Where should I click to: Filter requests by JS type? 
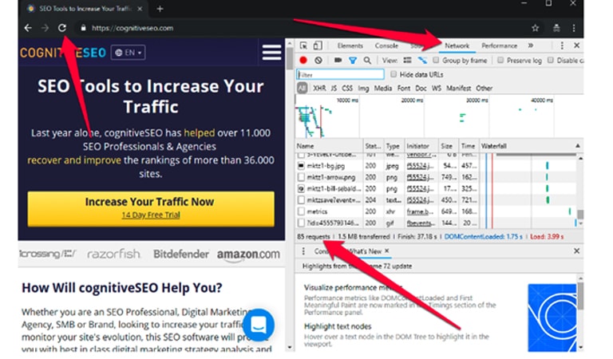pyautogui.click(x=334, y=89)
